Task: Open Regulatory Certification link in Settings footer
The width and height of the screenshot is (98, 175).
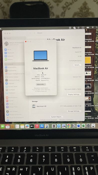Action: pyautogui.click(x=66, y=120)
